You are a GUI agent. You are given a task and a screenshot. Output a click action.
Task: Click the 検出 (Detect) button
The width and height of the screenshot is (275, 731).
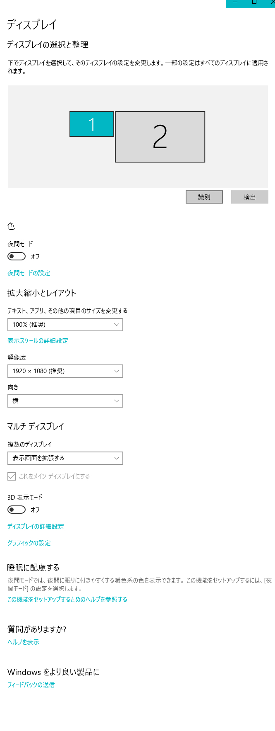click(x=249, y=197)
